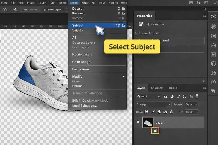Screen dimensions: 218x145
Task: Choose All in the Select menu
Action: point(98,38)
